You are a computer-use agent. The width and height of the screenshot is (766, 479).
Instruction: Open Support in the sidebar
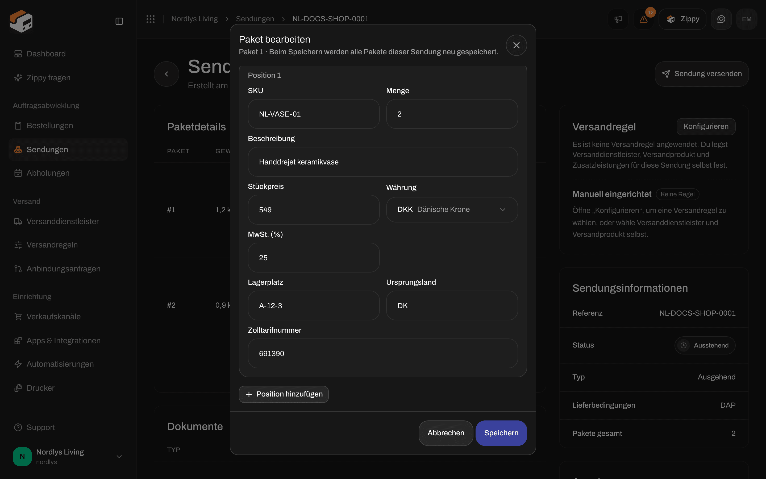[x=68, y=427]
